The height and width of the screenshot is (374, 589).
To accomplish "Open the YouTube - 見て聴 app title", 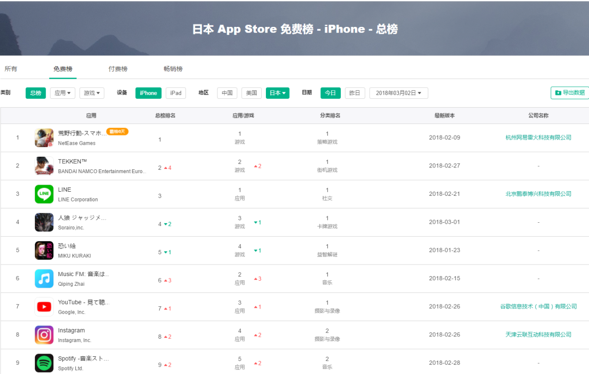I will coord(84,302).
